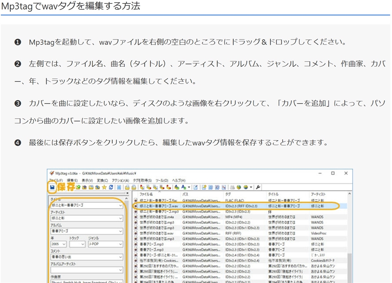Open options via the wrench icon

coord(258,187)
